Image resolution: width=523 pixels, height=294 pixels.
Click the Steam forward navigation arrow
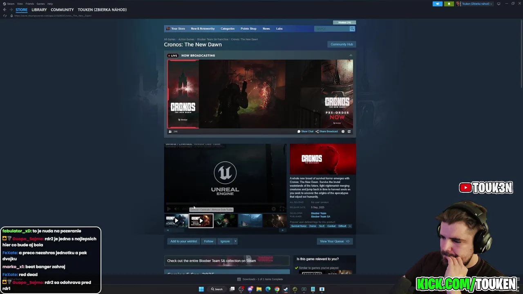pyautogui.click(x=11, y=10)
